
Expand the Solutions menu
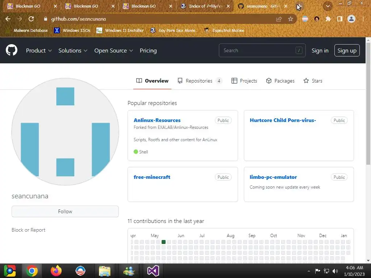click(73, 51)
